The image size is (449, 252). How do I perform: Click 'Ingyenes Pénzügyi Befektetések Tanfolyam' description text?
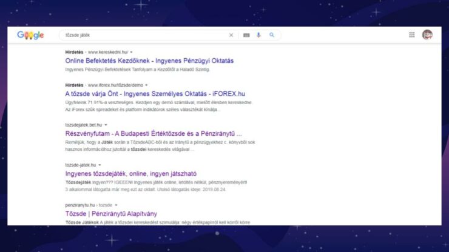137,70
